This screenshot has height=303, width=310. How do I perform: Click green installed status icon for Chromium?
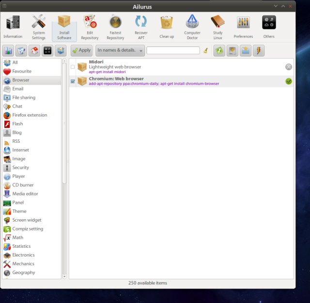click(289, 81)
